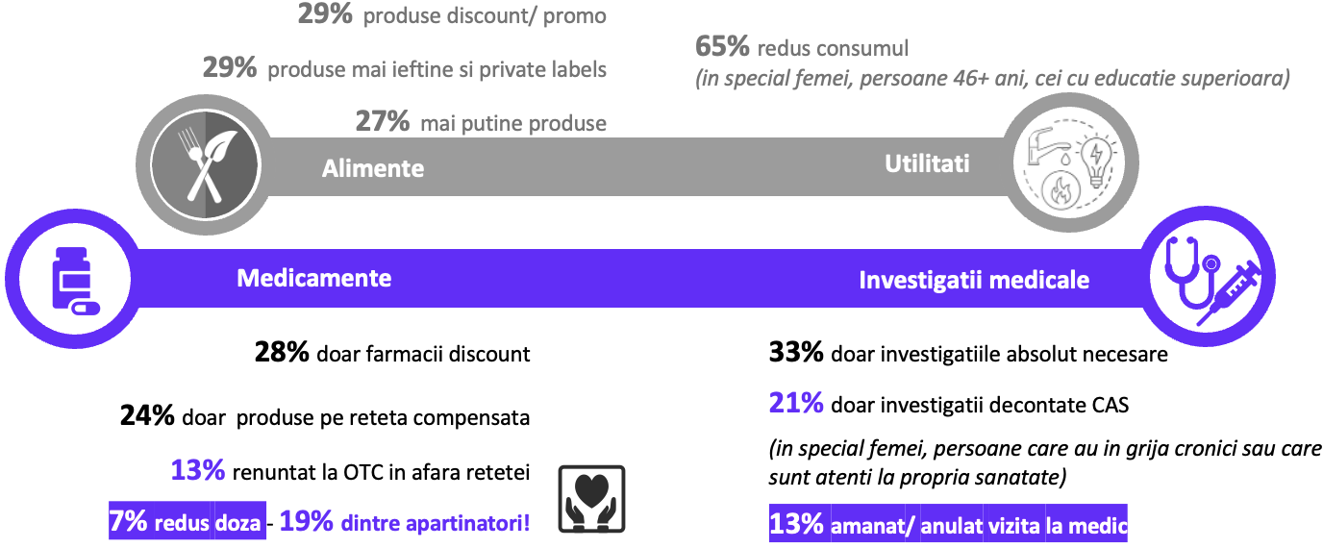Click the utilities faucet and bulb icon
The width and height of the screenshot is (1323, 548).
coord(1072,164)
